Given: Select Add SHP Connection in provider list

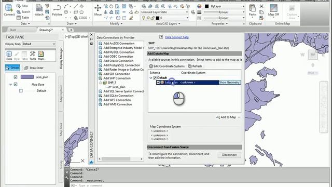Looking at the screenshot, I should pyautogui.click(x=115, y=78).
